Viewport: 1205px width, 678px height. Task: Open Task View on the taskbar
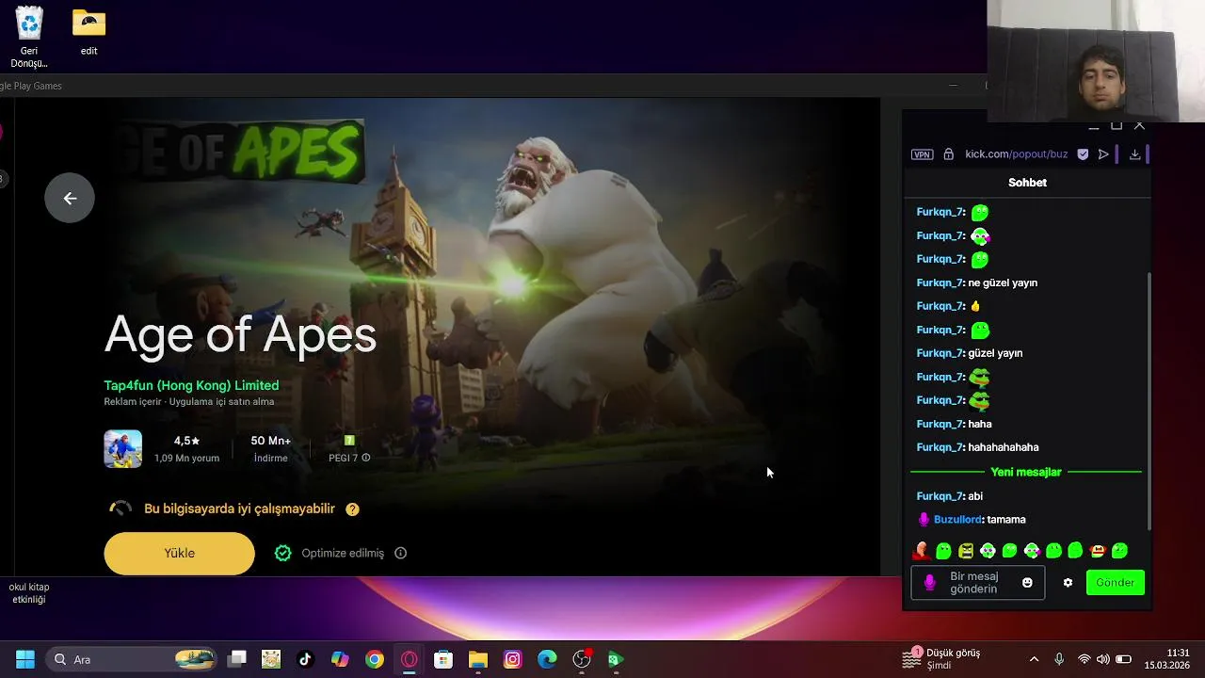pyautogui.click(x=237, y=659)
